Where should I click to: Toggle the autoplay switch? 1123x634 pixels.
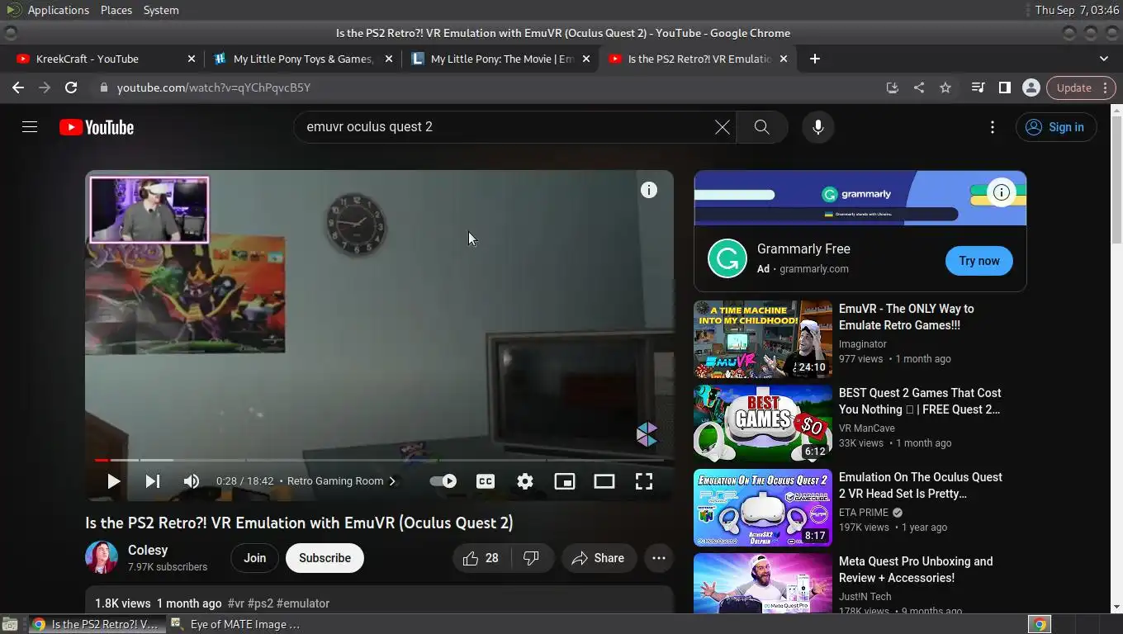point(443,481)
